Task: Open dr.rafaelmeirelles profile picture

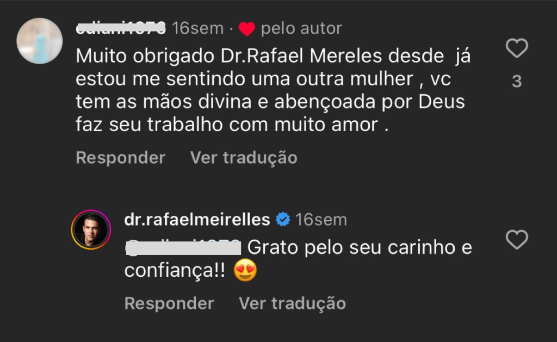Action: point(91,228)
